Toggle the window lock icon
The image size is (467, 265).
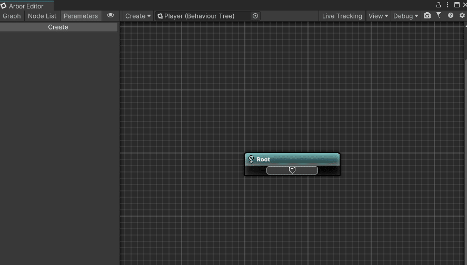[439, 5]
